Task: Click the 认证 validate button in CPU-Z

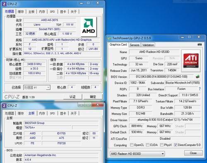Action: point(72,96)
